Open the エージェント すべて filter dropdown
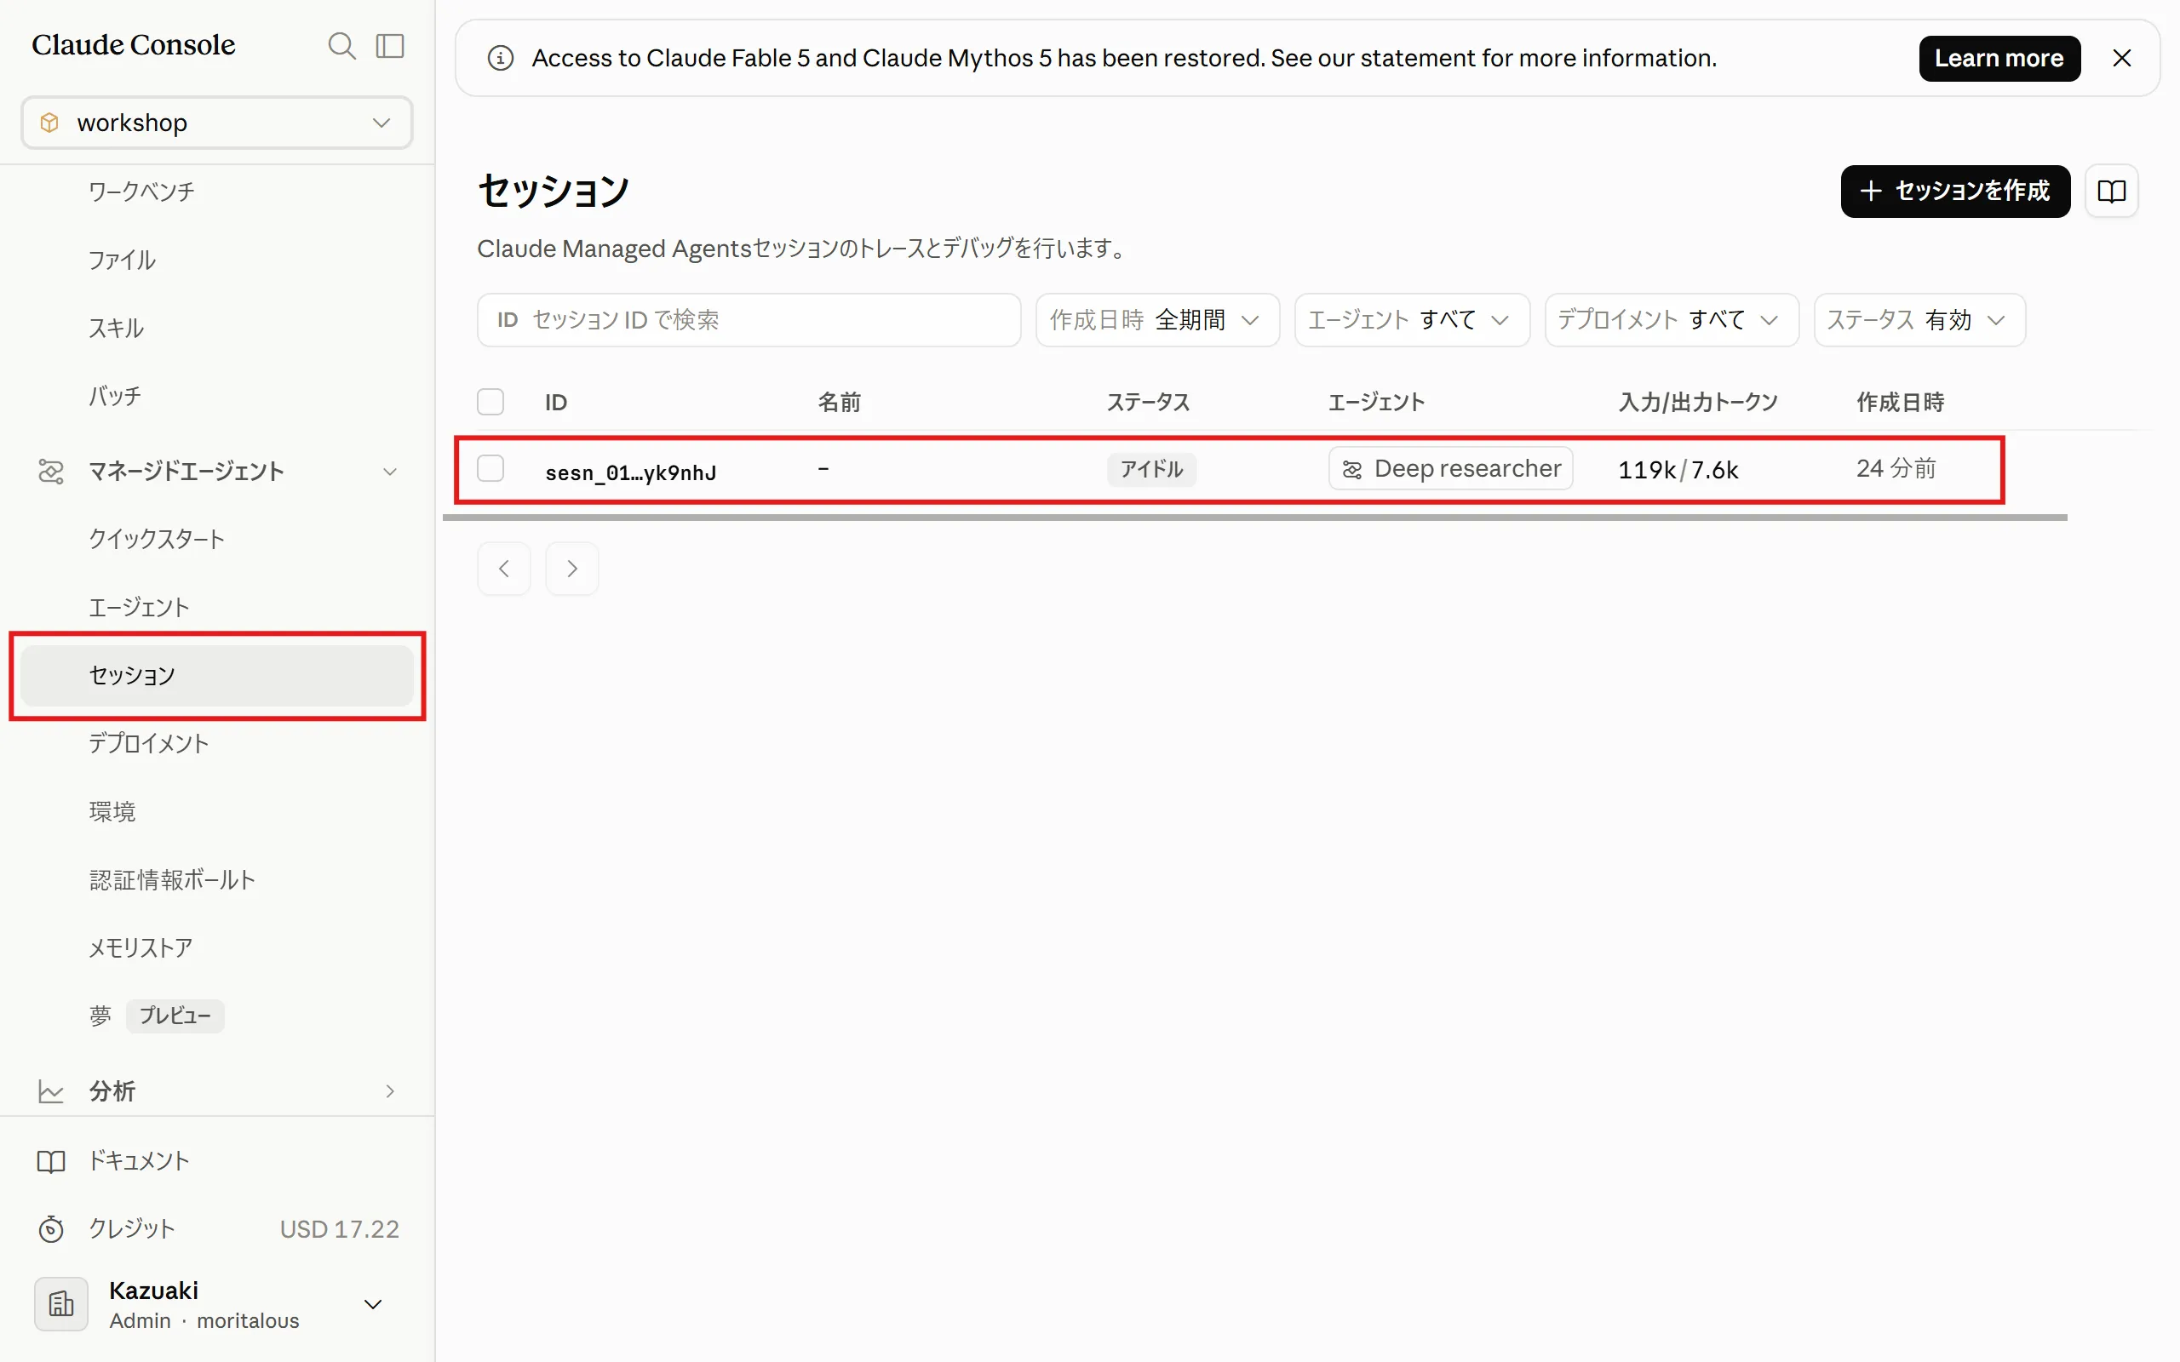Screen dimensions: 2180x1362 point(1412,320)
